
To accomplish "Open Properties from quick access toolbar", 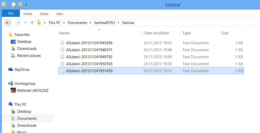I will click(x=14, y=5).
